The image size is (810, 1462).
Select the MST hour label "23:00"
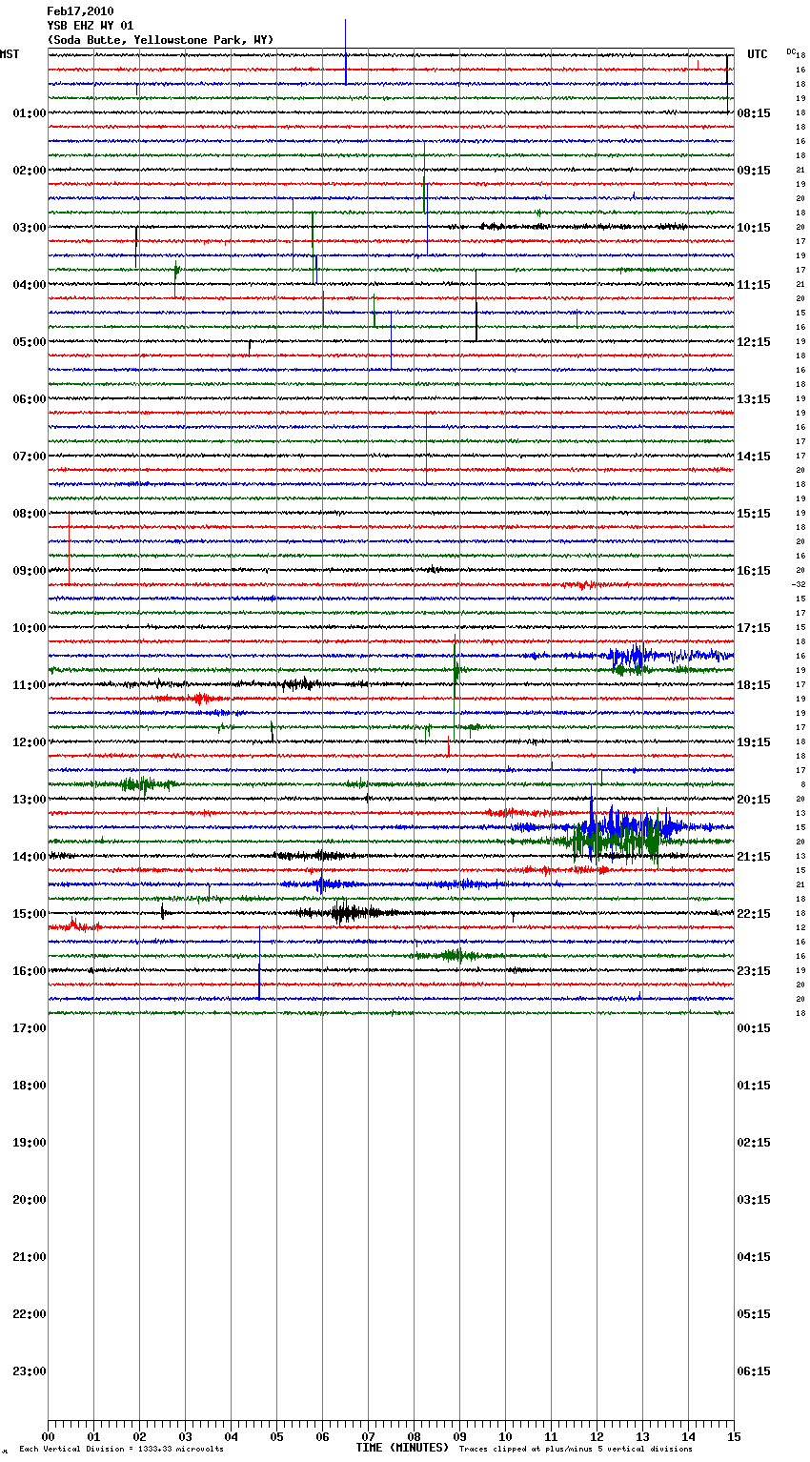tap(30, 1371)
